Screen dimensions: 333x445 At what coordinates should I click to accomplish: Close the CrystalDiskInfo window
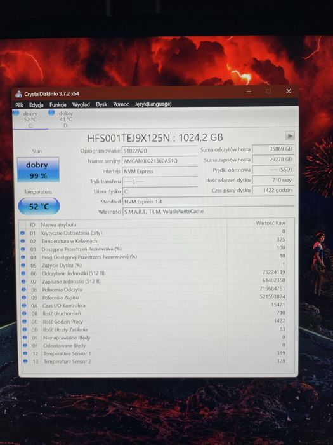coord(289,91)
